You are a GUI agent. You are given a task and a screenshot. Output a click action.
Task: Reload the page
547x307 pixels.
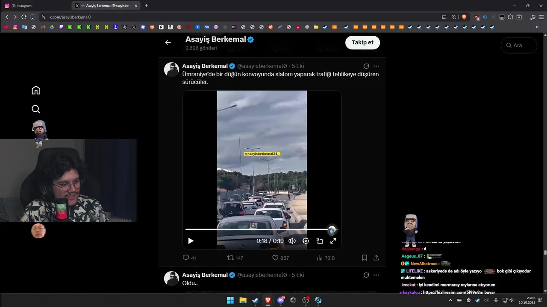pyautogui.click(x=24, y=17)
